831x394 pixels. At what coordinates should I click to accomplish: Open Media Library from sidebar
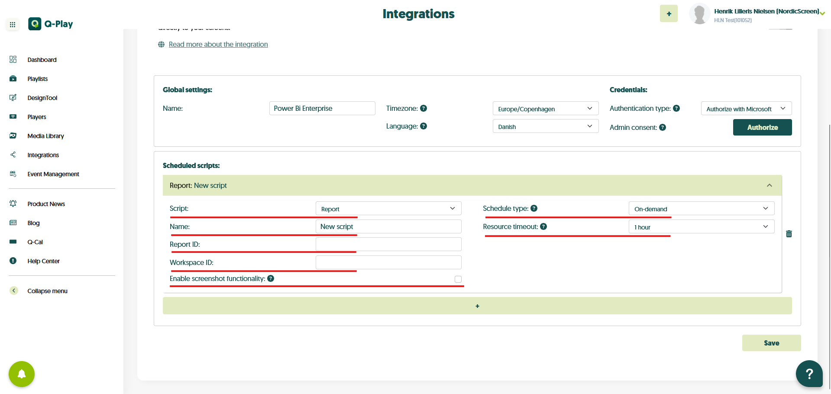45,136
